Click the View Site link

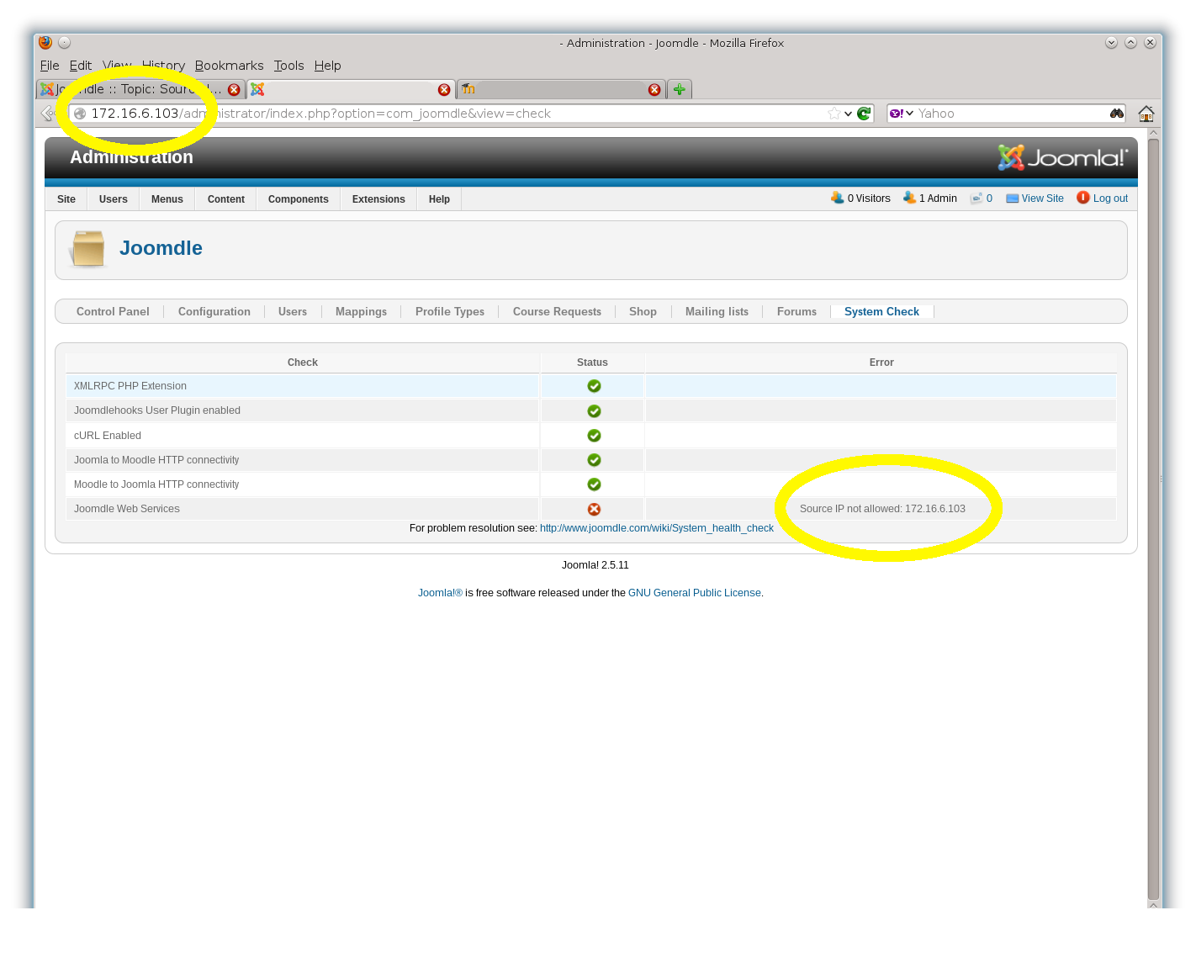tap(1042, 198)
